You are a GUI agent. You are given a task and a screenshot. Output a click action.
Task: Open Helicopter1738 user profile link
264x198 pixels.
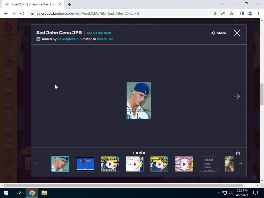(69, 39)
